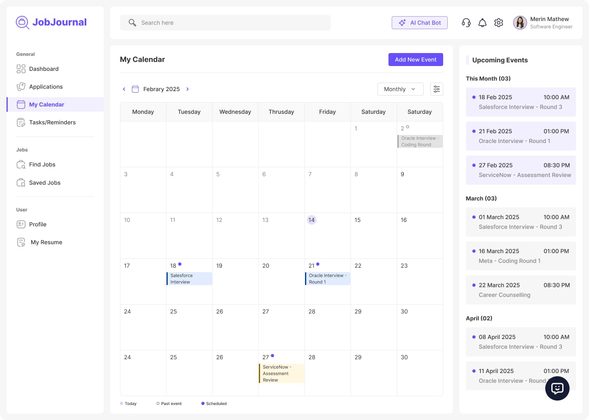Click the calendar icon beside Febrary 2025
The width and height of the screenshot is (589, 420).
tap(135, 89)
